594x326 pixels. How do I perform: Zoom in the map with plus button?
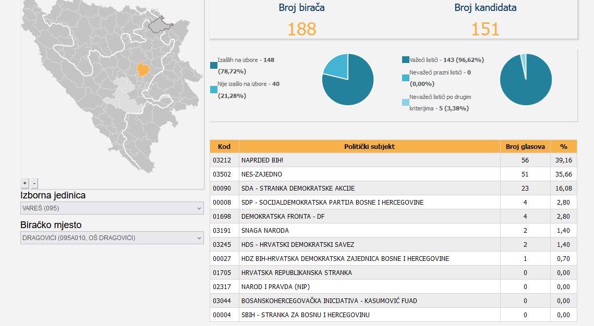25,183
